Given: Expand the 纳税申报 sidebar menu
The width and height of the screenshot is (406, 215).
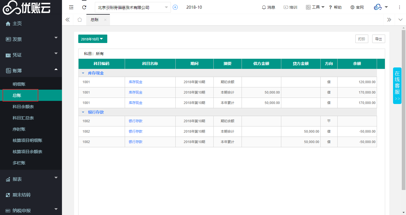Looking at the screenshot, I should click(31, 211).
